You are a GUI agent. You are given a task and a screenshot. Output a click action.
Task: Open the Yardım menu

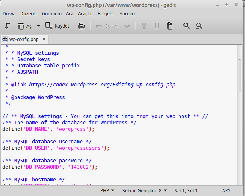pyautogui.click(x=127, y=14)
